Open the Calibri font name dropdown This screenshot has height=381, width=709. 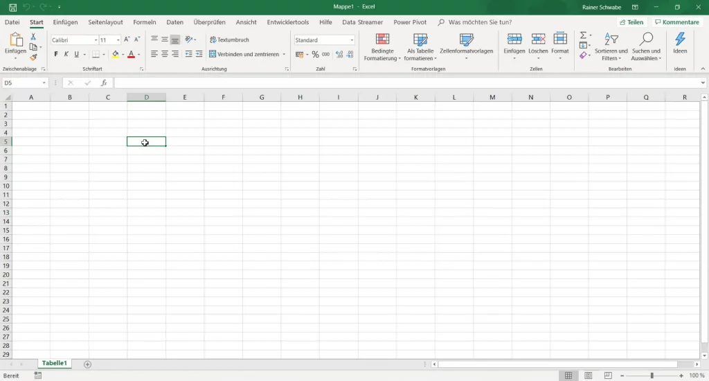point(96,40)
